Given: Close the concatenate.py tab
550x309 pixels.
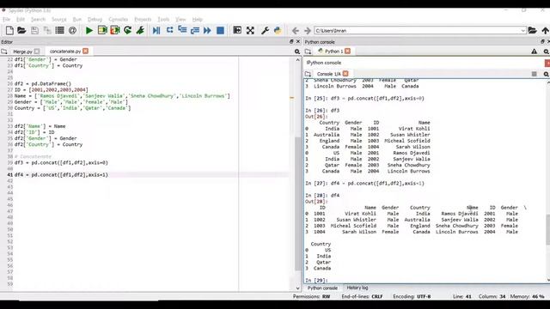Looking at the screenshot, I should 86,51.
